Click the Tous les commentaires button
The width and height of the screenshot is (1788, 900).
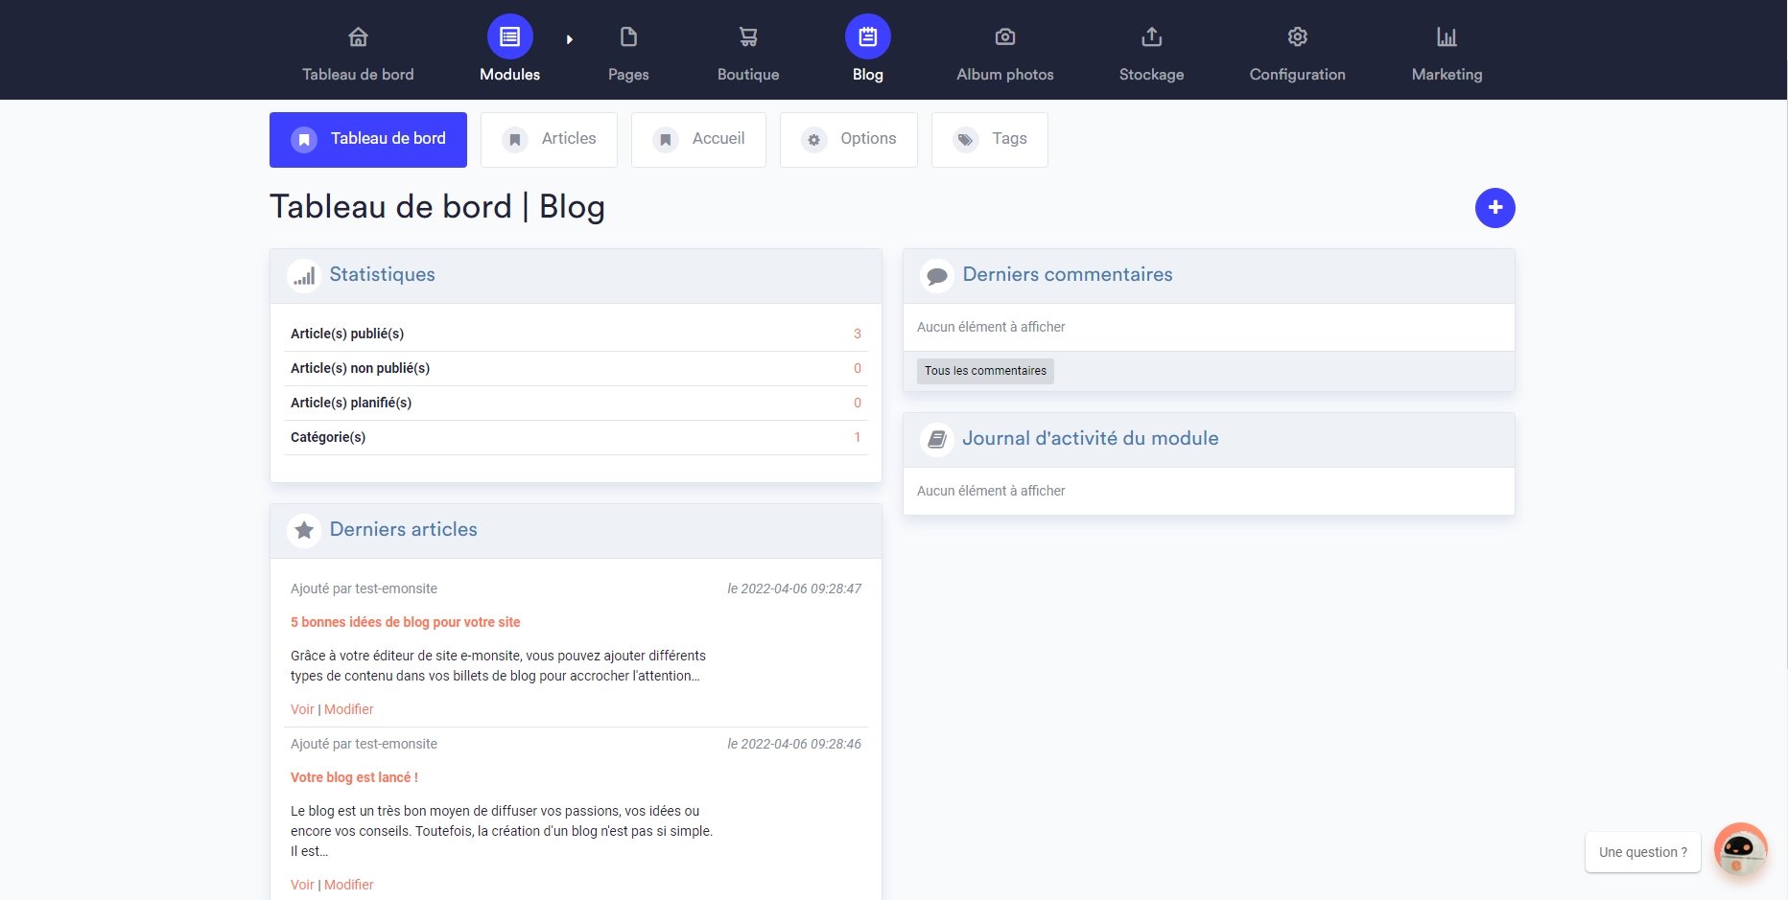click(984, 370)
